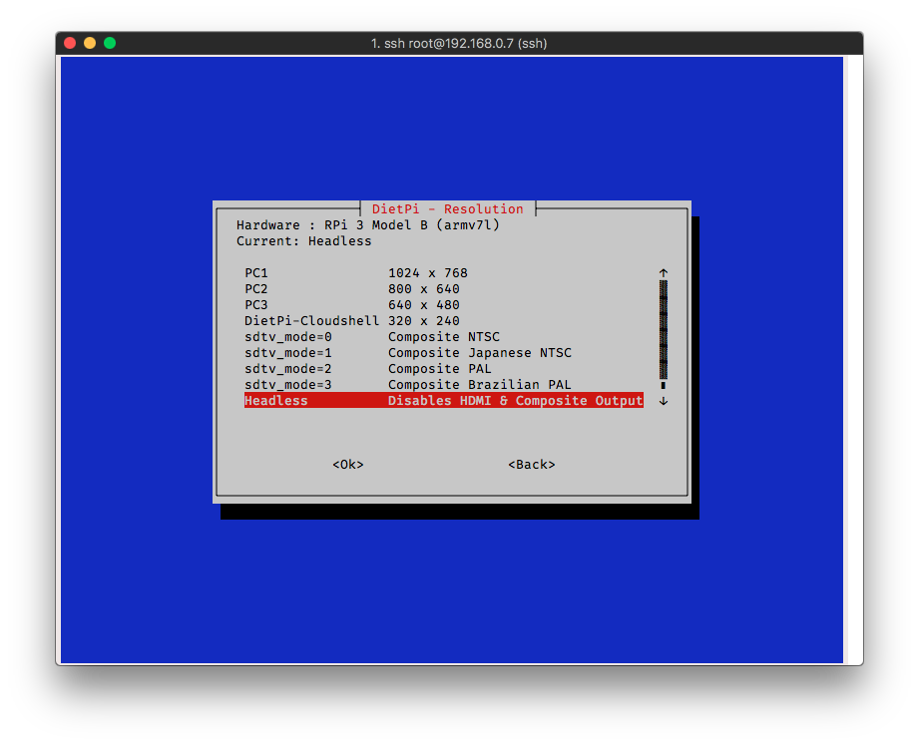
Task: Minimize the ssh terminal window
Action: [90, 43]
